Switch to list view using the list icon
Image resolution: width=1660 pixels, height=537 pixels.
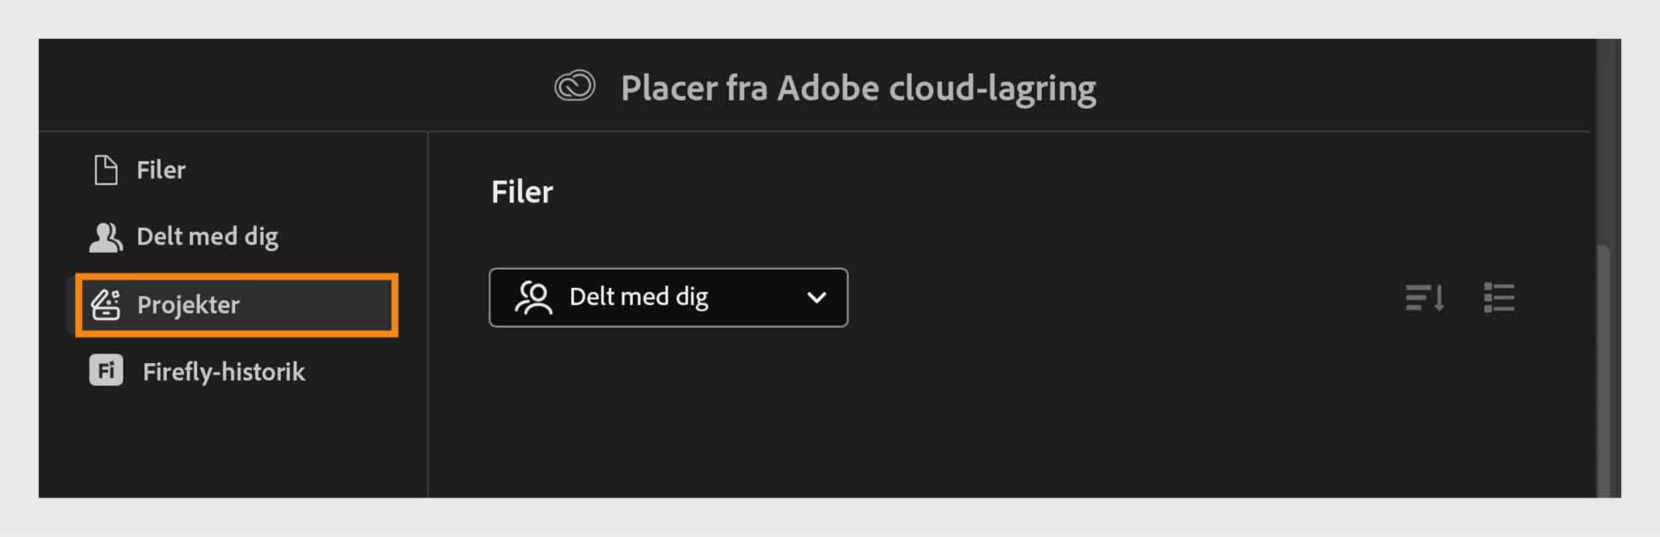pyautogui.click(x=1500, y=298)
